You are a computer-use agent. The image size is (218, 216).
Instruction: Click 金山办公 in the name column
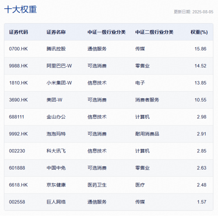[x=56, y=117]
